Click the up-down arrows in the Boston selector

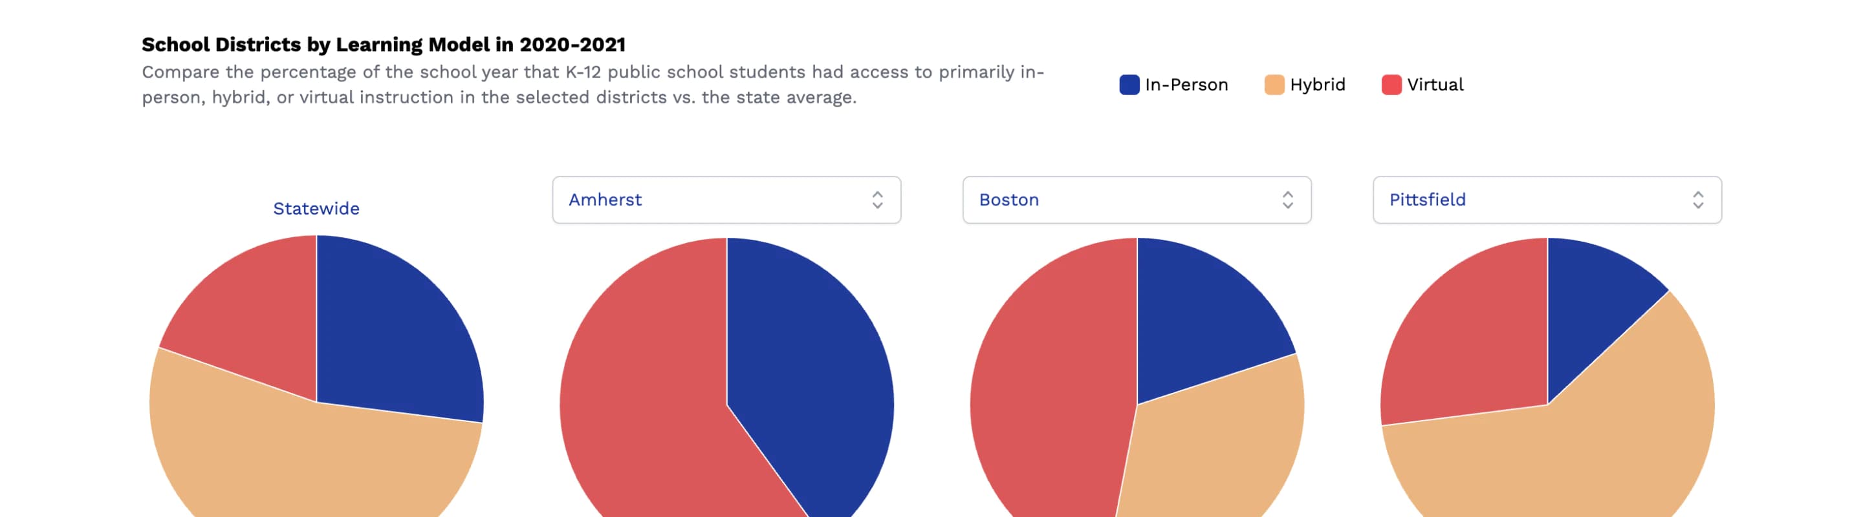click(1287, 200)
